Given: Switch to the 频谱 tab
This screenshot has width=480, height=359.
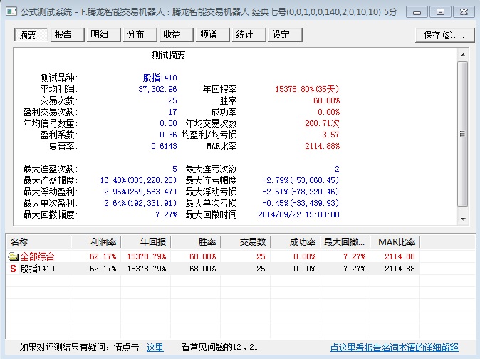Looking at the screenshot, I should coord(212,35).
